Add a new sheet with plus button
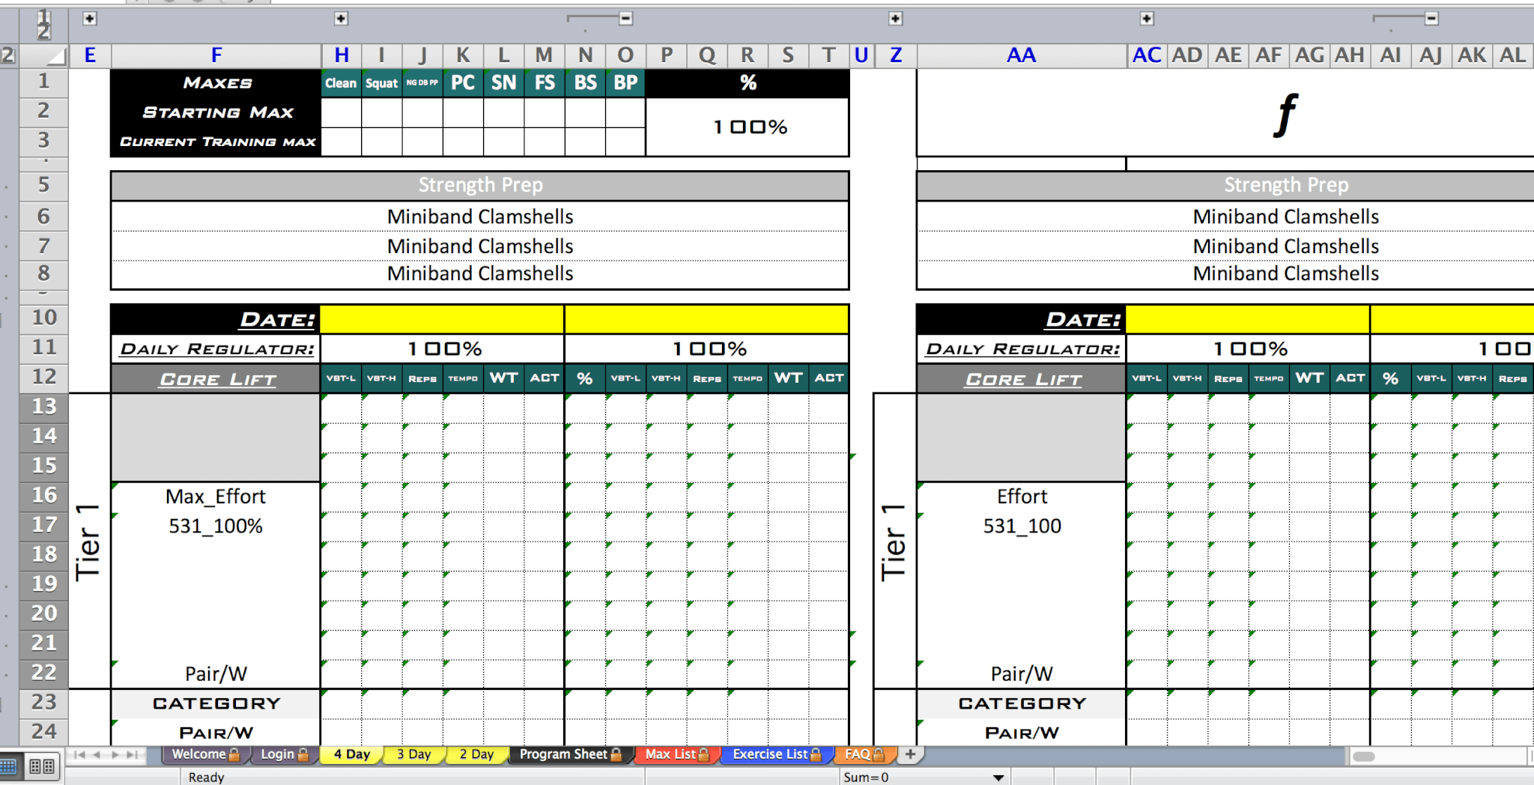The width and height of the screenshot is (1534, 785). click(x=910, y=754)
